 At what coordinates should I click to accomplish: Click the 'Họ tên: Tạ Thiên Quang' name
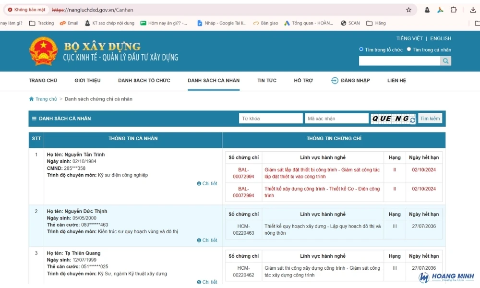coord(73,253)
